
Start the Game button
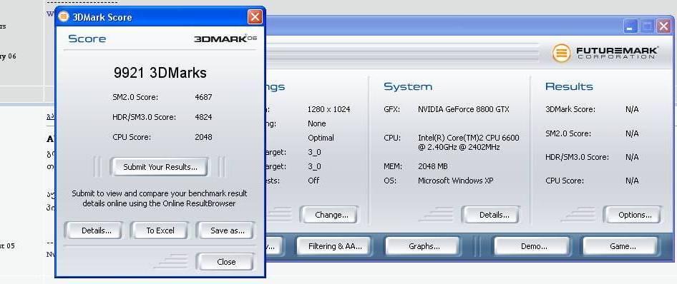click(x=622, y=247)
